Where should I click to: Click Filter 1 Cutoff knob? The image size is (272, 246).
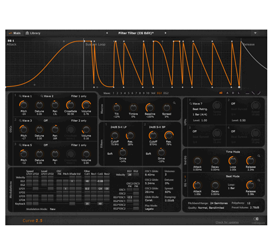pyautogui.click(x=115, y=135)
